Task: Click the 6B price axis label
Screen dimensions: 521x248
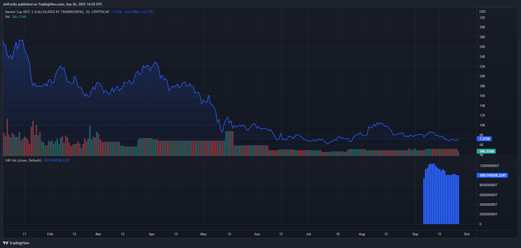Action: coord(481,145)
